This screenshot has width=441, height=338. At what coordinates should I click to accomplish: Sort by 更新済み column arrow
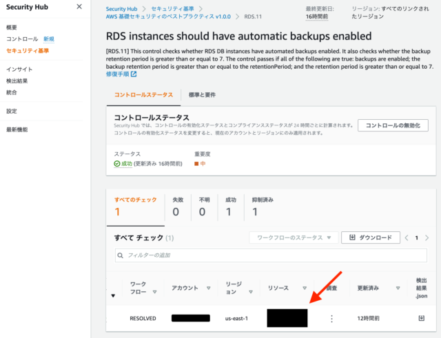point(398,288)
